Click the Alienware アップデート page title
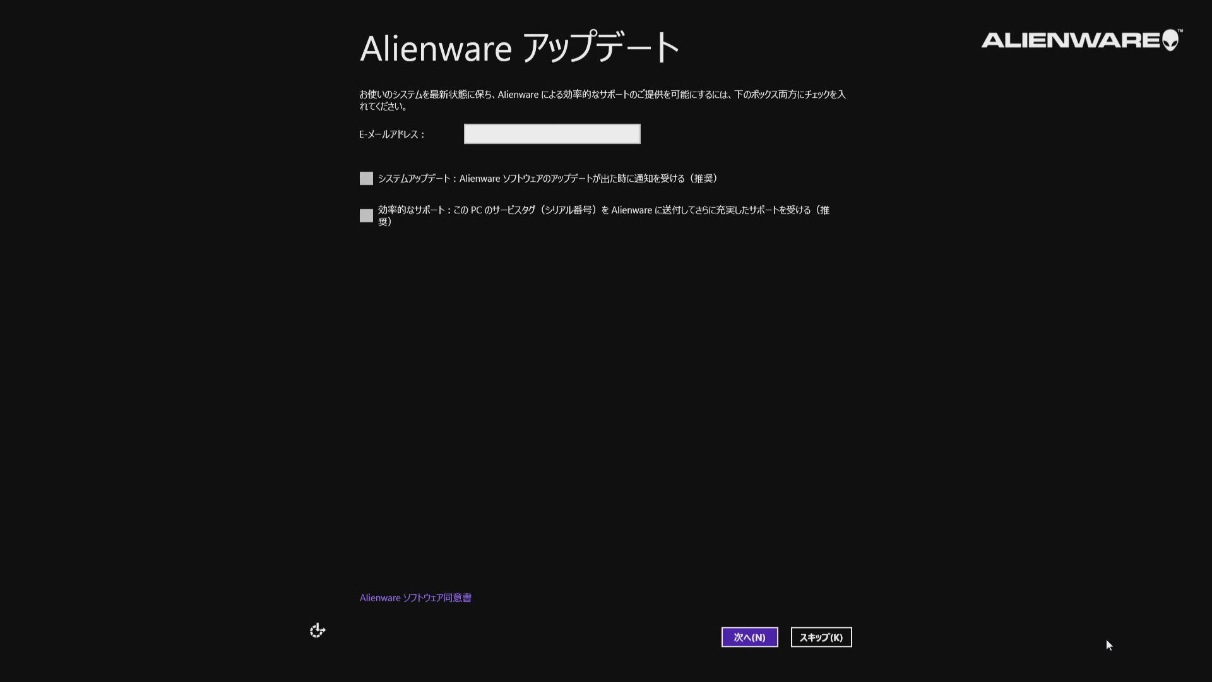The width and height of the screenshot is (1212, 682). coord(519,48)
